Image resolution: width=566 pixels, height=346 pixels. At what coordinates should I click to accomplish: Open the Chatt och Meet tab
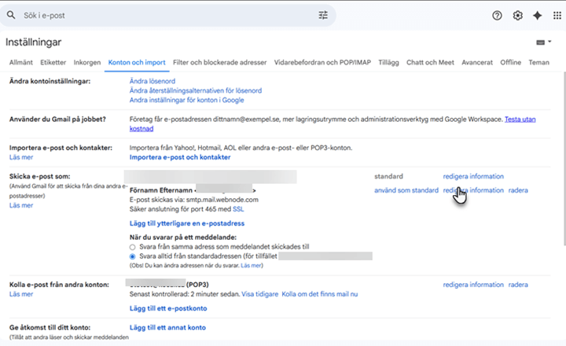430,62
